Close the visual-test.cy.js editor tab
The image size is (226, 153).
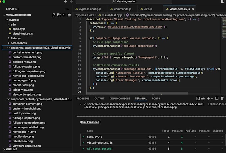(x=193, y=9)
